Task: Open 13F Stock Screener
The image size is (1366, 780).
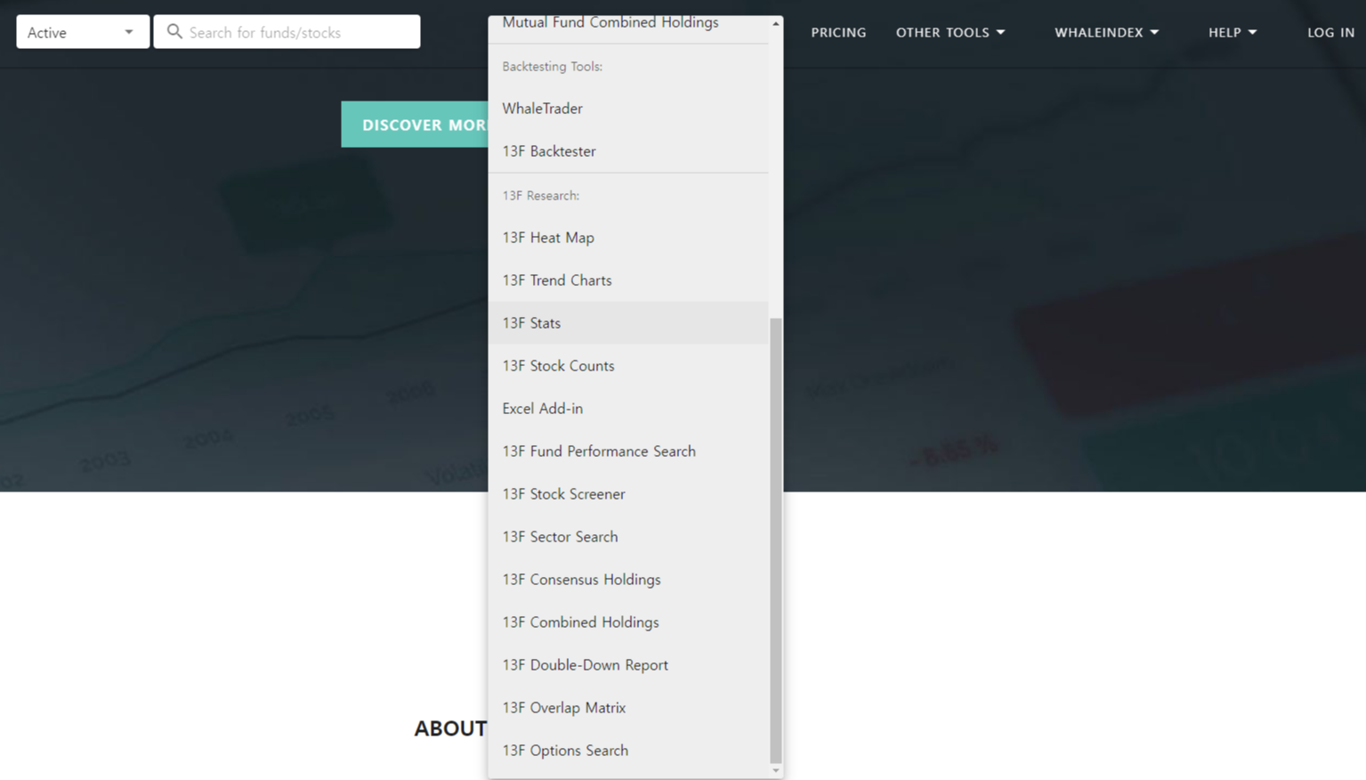Action: [x=628, y=494]
